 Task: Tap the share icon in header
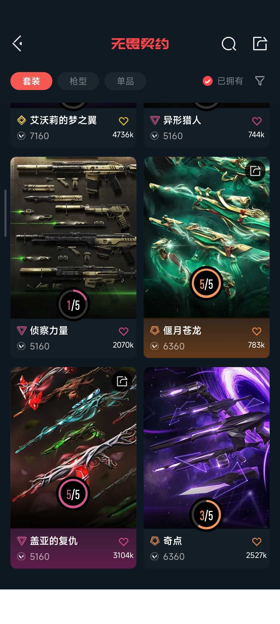260,43
